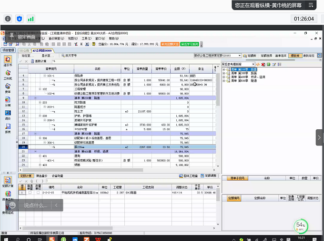Click the 定额调整 icon button
This screenshot has height=241, width=324.
208,176
